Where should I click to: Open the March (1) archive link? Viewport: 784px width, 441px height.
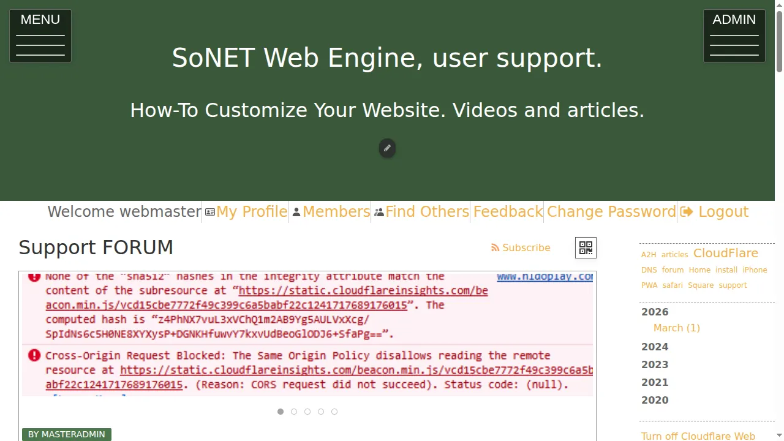point(677,328)
